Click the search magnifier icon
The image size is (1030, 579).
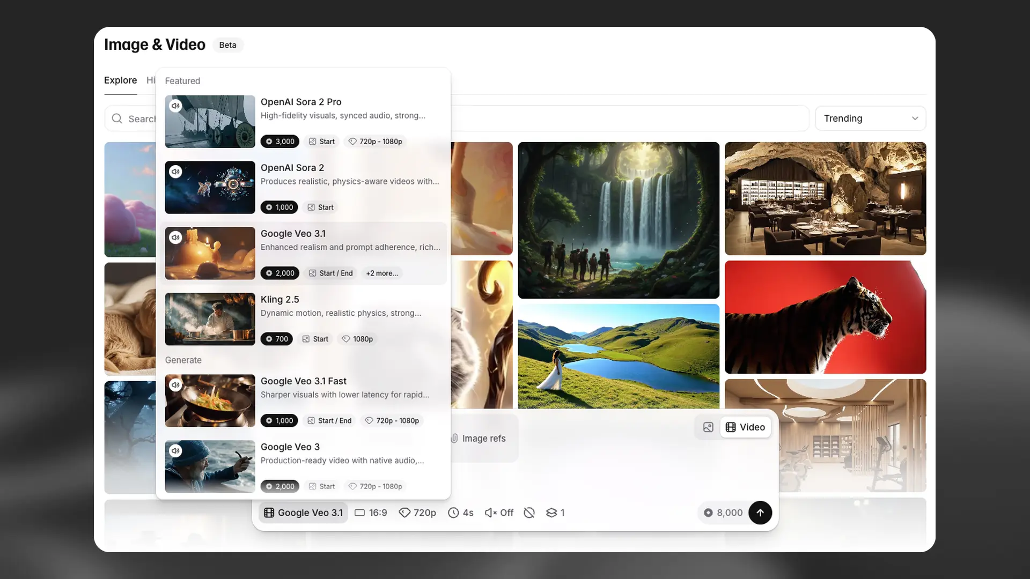point(117,118)
